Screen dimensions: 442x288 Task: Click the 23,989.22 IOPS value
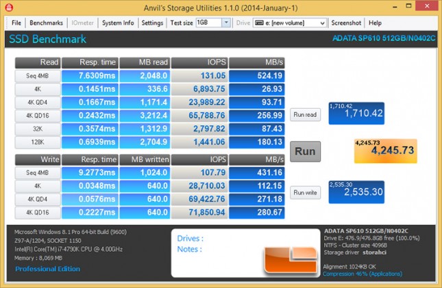199,103
